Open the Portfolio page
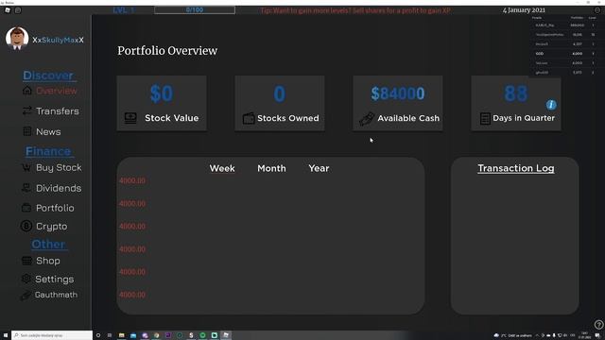605x340 pixels. (55, 208)
